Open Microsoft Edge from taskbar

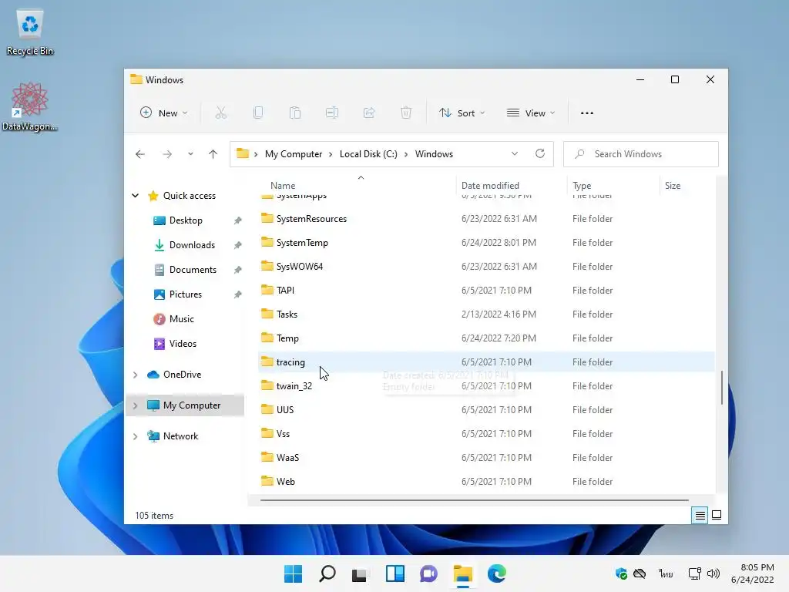[x=497, y=573]
